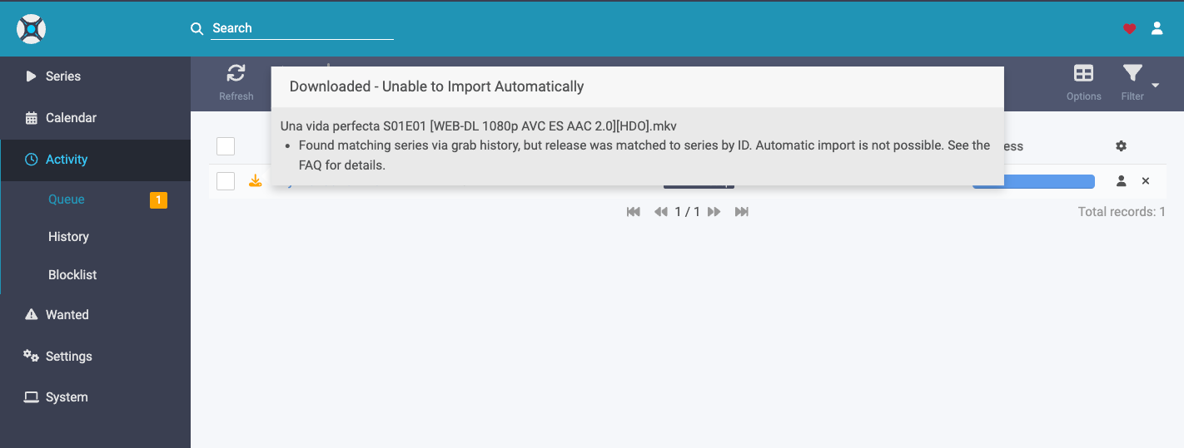Go to the last page arrow
The image size is (1184, 448).
click(x=742, y=212)
